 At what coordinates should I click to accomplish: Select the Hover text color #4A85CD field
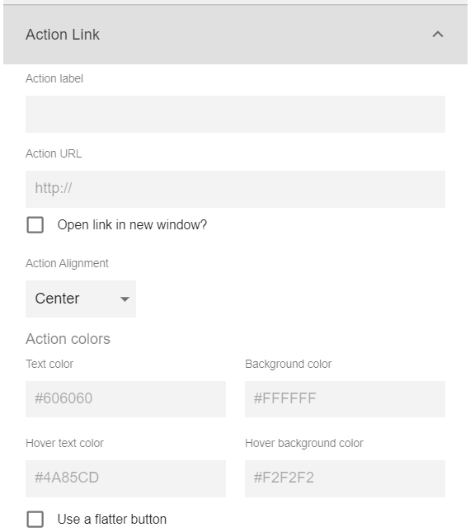pos(125,478)
